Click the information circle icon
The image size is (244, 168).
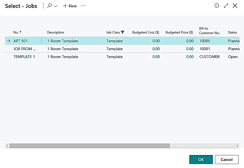click(217, 6)
